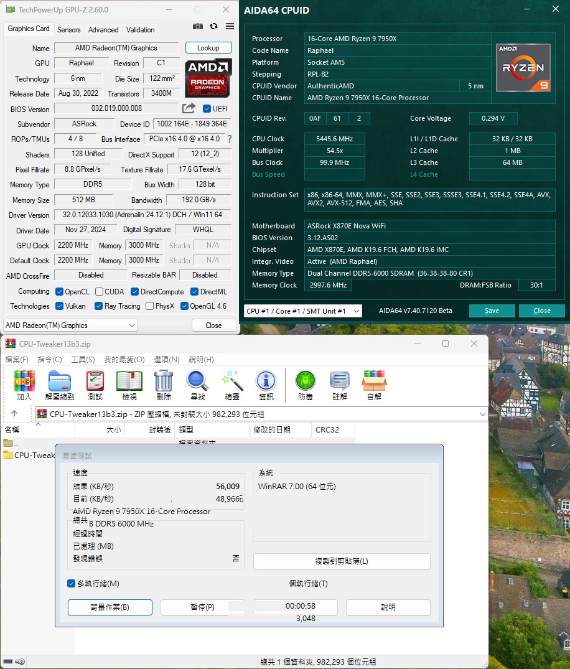Toggle the PhysX checkbox
The height and width of the screenshot is (669, 570).
pos(149,306)
